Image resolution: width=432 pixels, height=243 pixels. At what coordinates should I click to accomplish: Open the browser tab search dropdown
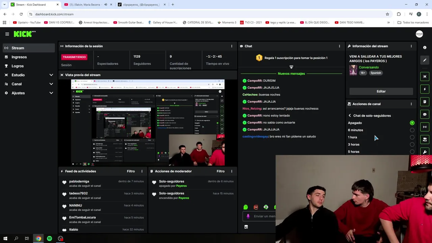4,5
